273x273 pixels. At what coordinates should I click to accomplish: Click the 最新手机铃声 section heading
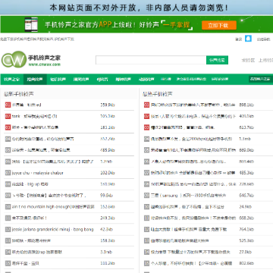point(19,94)
